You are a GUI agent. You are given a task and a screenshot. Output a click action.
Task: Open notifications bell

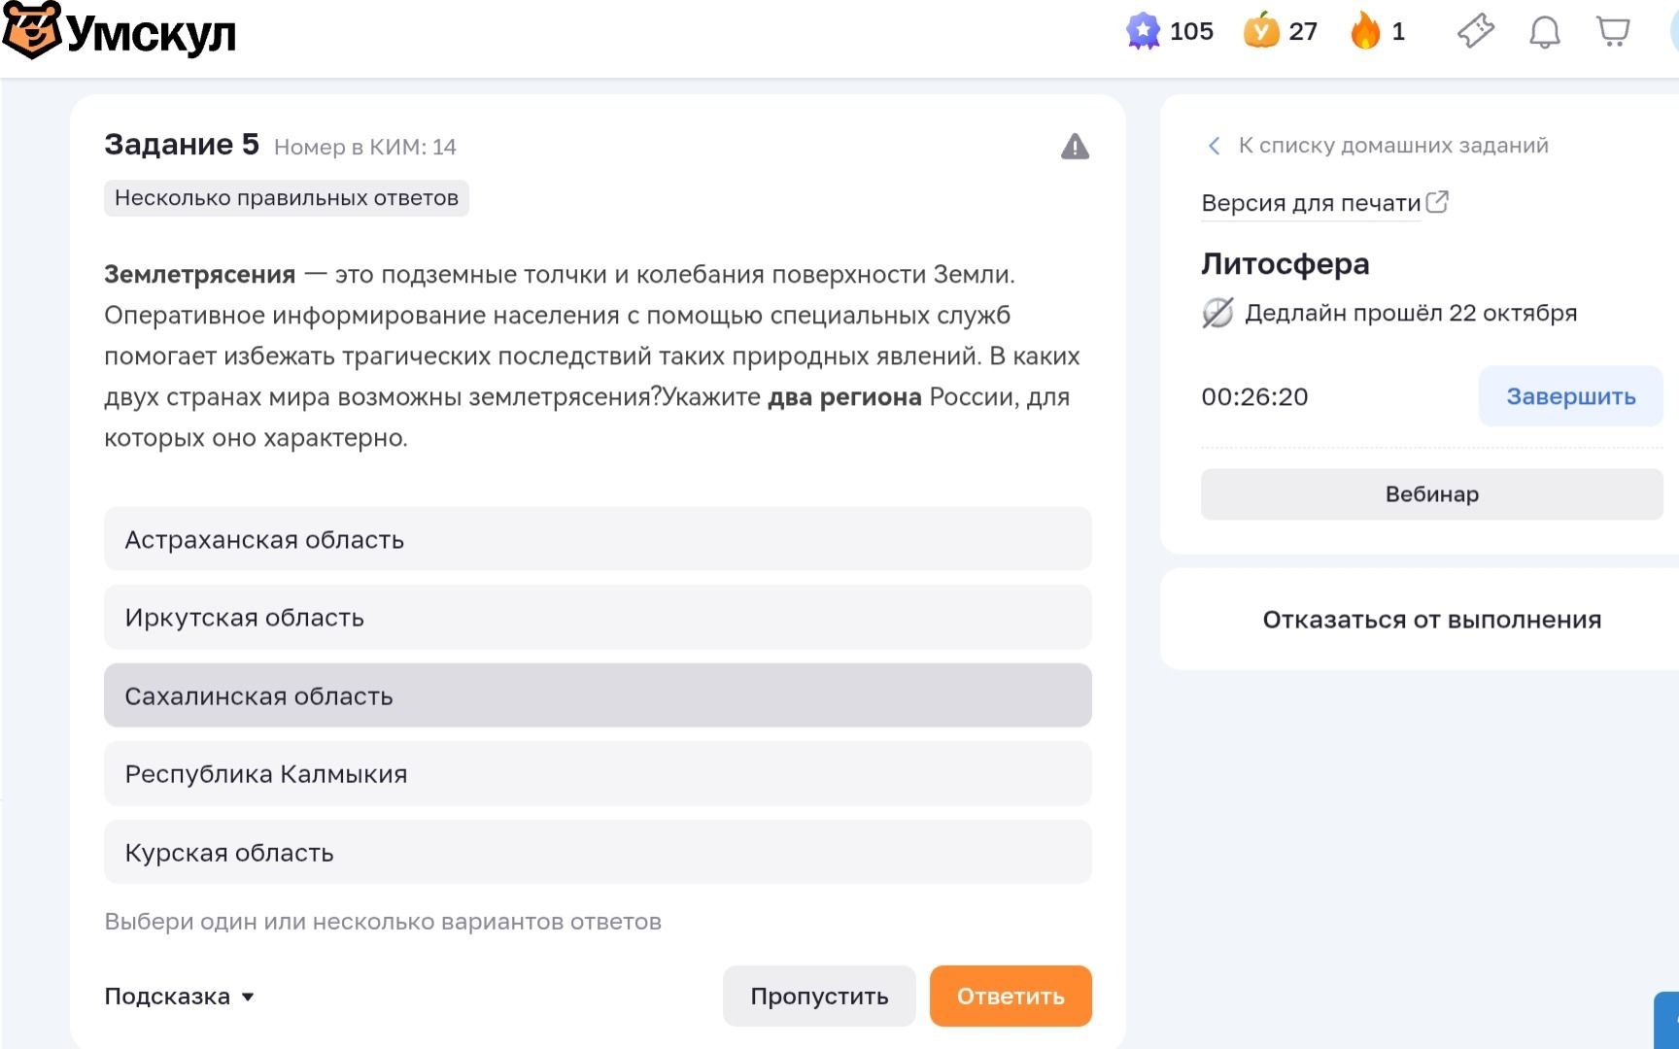[1544, 31]
